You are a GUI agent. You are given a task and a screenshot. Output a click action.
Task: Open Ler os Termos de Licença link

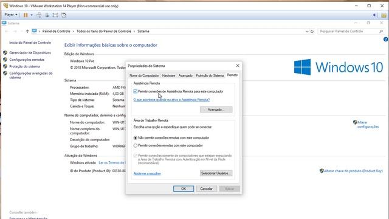[x=112, y=162]
